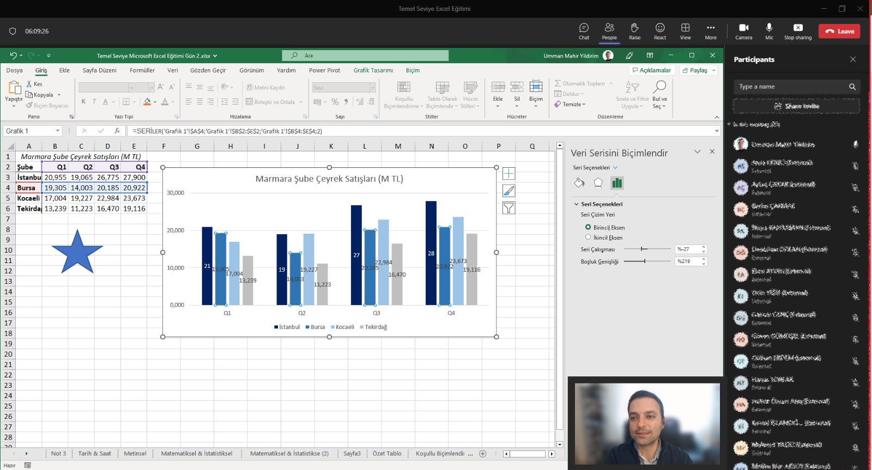
Task: Click the chart filters funnel button
Action: (508, 208)
